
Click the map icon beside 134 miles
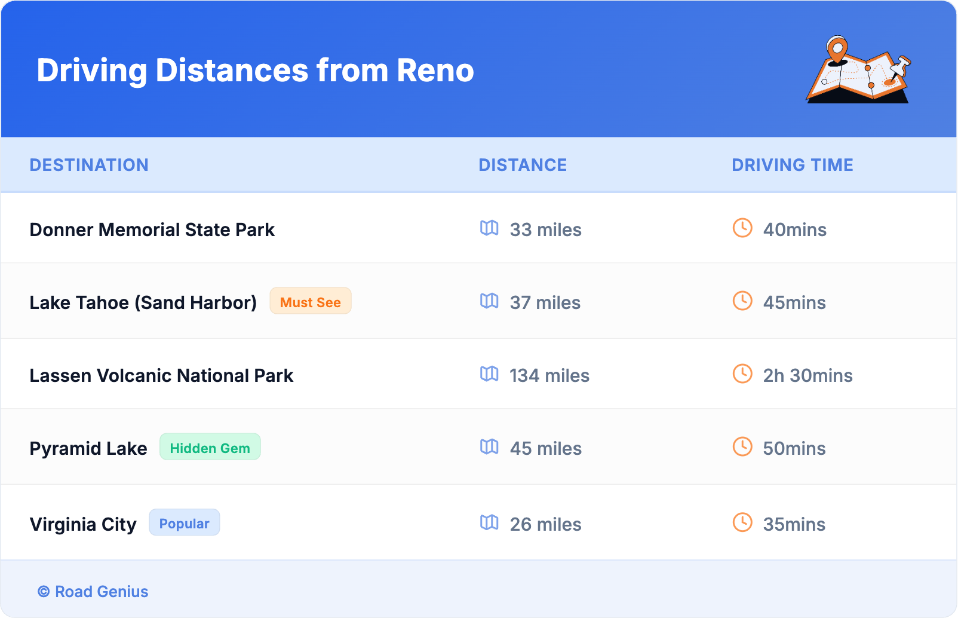click(489, 374)
